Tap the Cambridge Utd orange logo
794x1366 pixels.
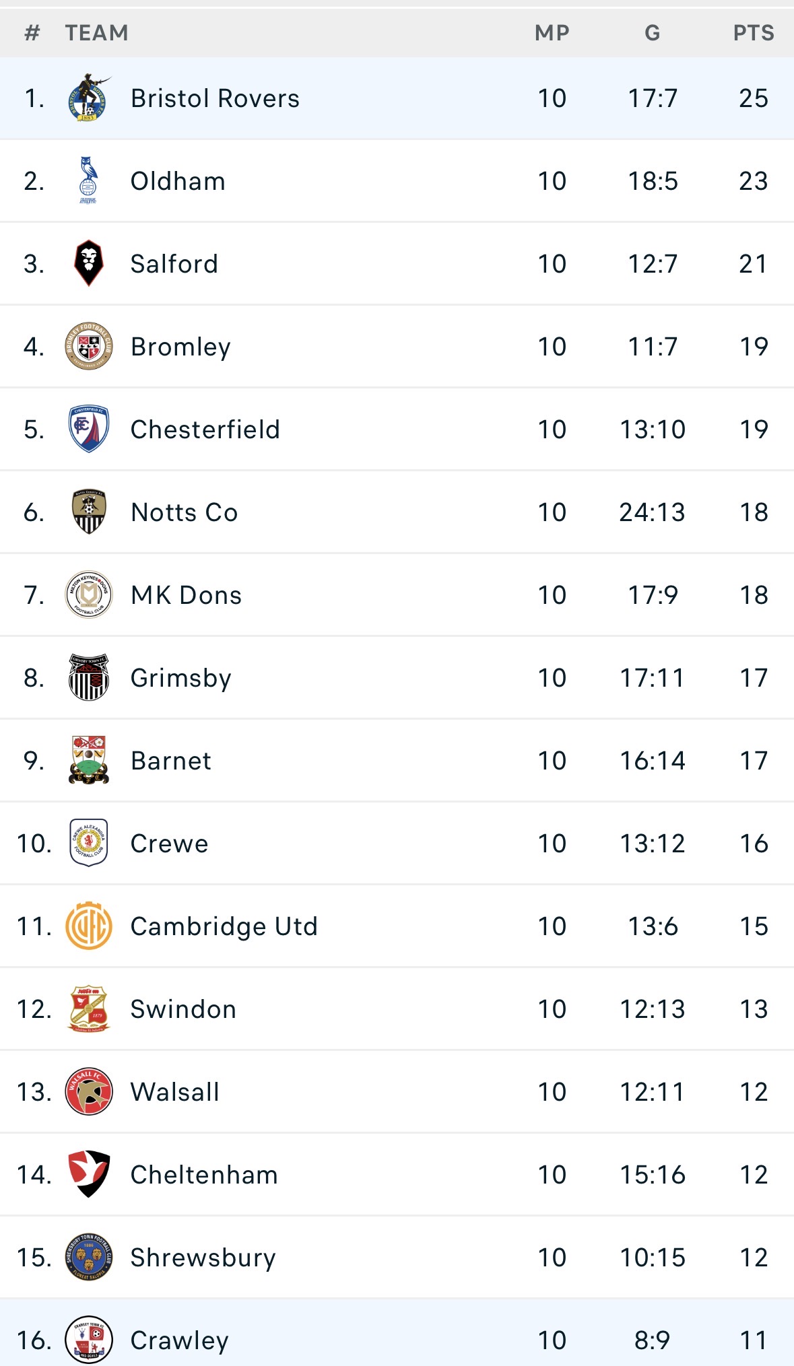click(x=89, y=926)
